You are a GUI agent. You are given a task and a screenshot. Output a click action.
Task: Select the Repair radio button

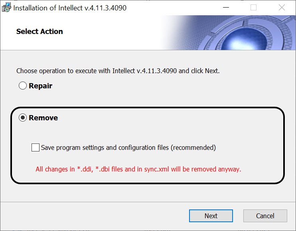[x=23, y=86]
